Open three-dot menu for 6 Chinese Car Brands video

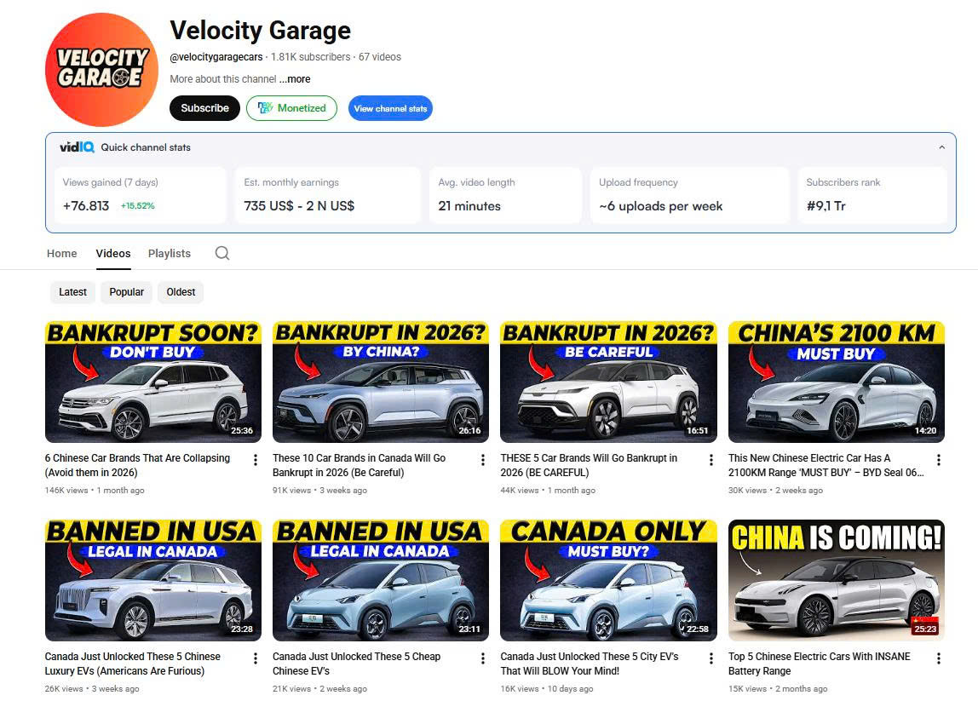point(256,460)
